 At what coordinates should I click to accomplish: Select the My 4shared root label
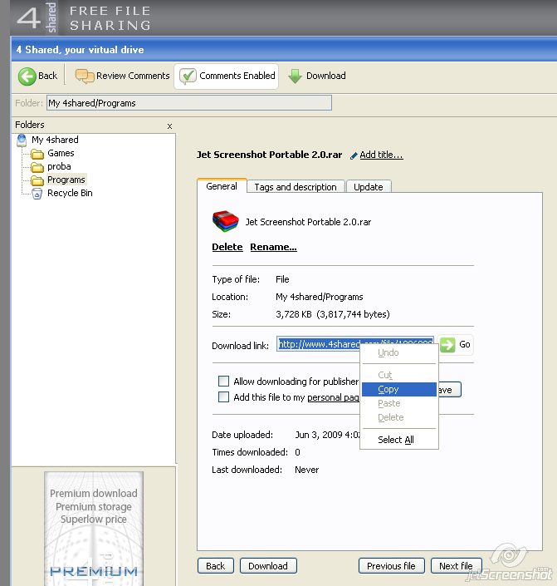click(x=55, y=140)
